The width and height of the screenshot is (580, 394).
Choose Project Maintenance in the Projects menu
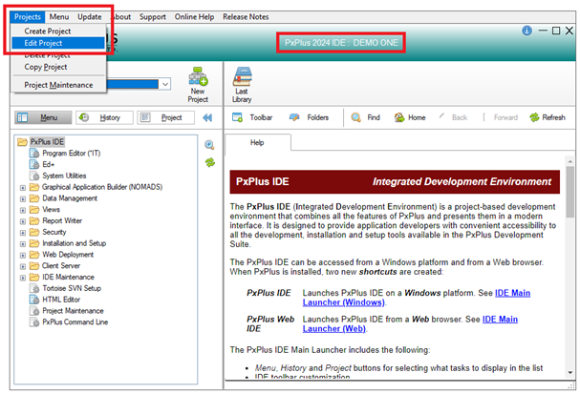[58, 84]
